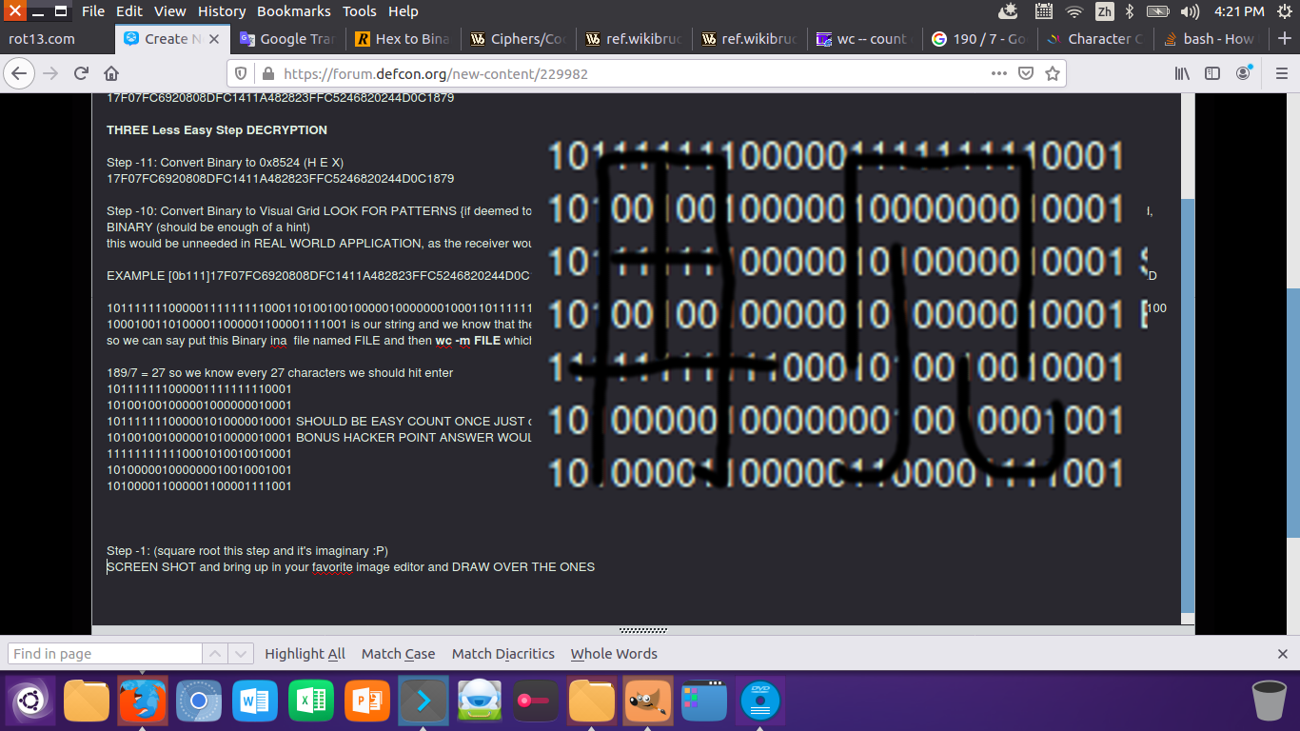Find previous match with up arrow
Screen dimensions: 1300x731
coord(216,654)
